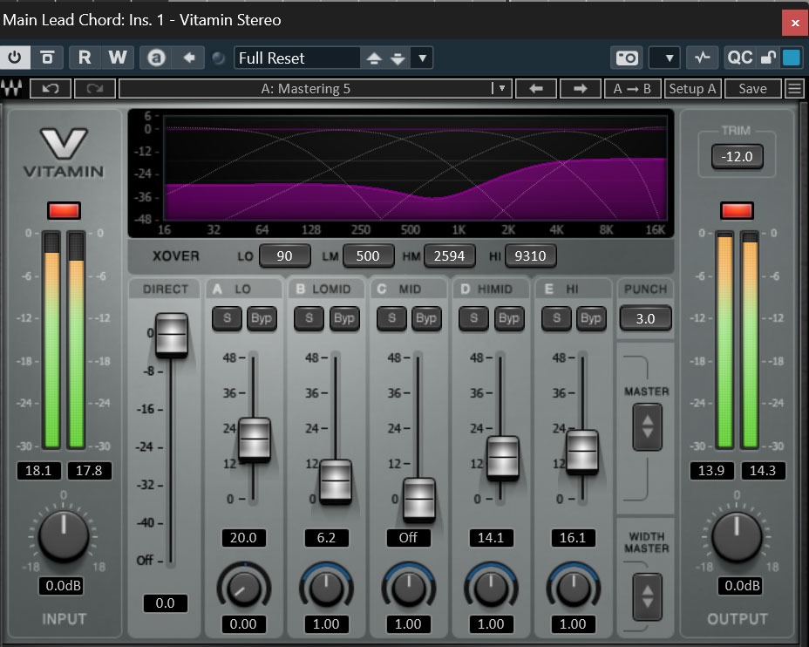Solo the A LO band
This screenshot has height=647, width=809.
pyautogui.click(x=227, y=318)
